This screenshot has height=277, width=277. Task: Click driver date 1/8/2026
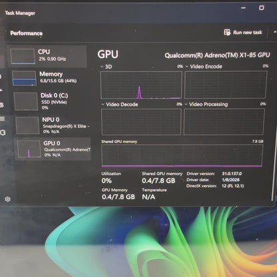click(231, 180)
